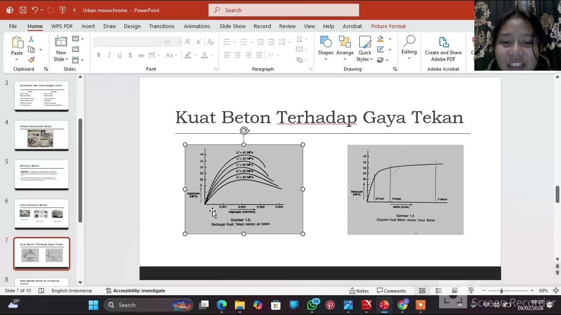Viewport: 561px width, 315px height.
Task: Start Slide Show from status bar
Action: (471, 290)
